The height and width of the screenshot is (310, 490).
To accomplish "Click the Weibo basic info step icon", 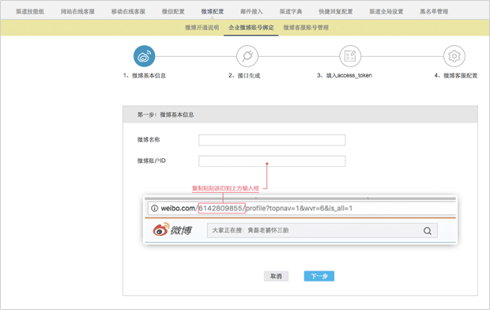I will [144, 56].
